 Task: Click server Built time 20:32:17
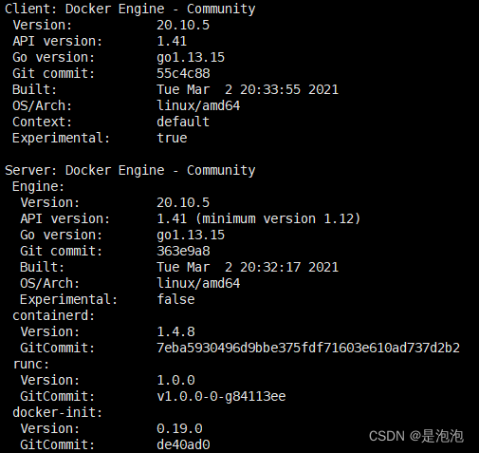[270, 267]
